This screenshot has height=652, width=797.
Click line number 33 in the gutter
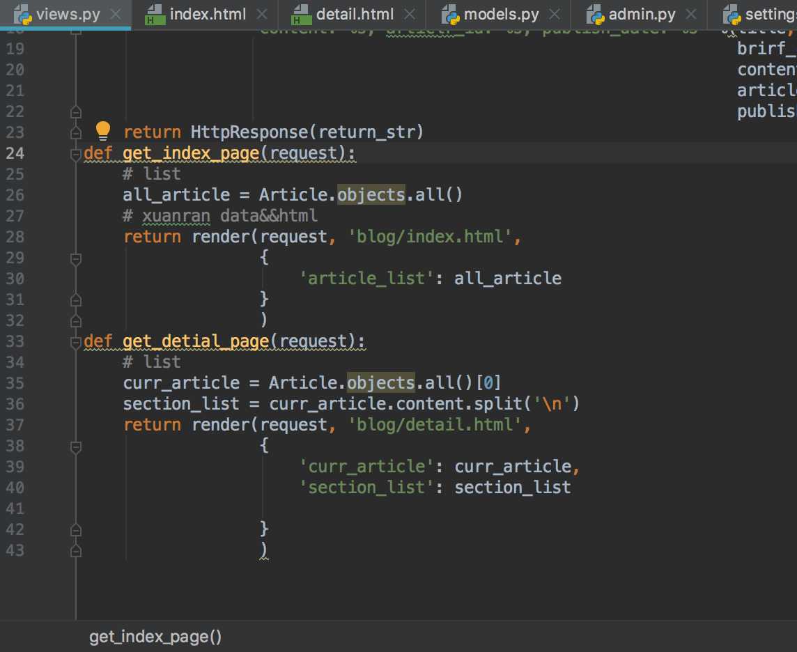point(15,341)
